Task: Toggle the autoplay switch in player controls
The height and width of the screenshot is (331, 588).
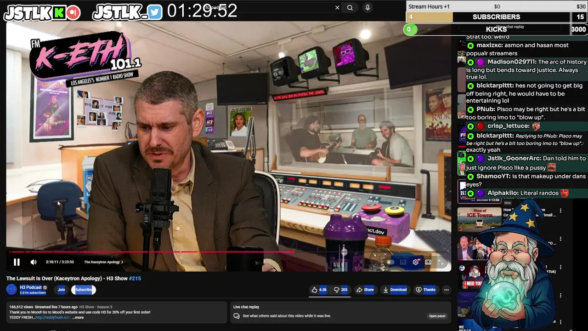Action: (x=390, y=262)
